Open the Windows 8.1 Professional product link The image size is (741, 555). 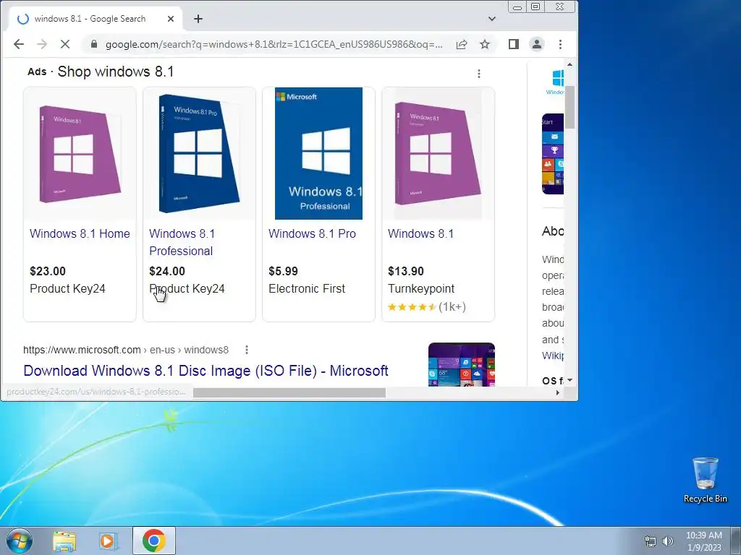[x=182, y=243]
